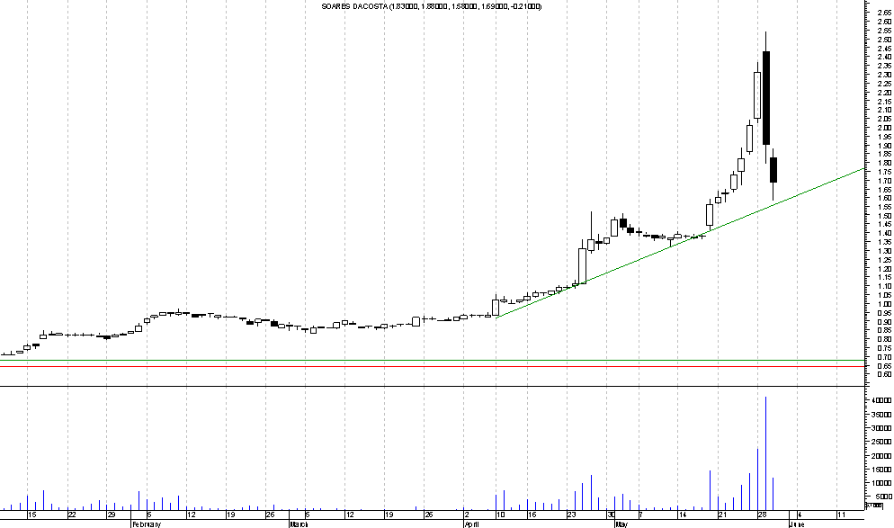The width and height of the screenshot is (894, 528).
Task: Click the date label 30 before May
Action: (612, 515)
